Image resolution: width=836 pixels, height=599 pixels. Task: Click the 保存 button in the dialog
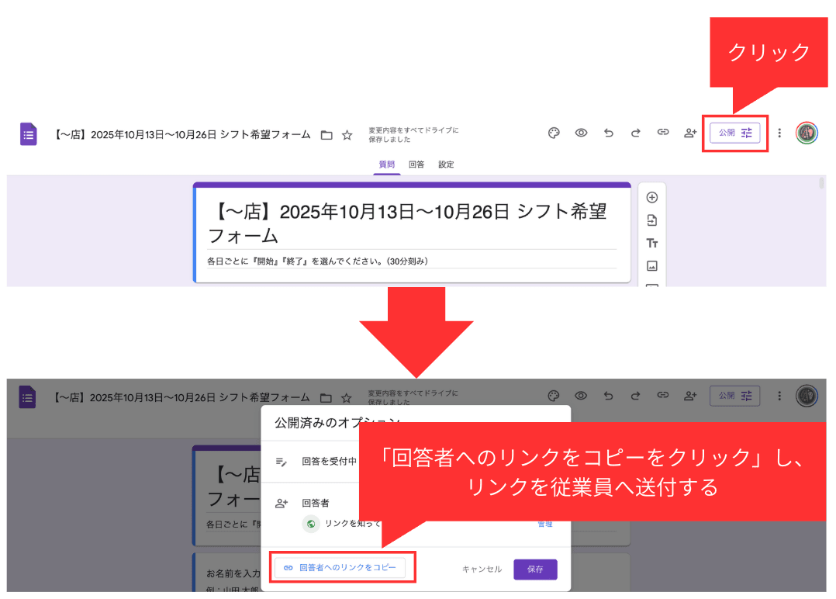point(535,569)
